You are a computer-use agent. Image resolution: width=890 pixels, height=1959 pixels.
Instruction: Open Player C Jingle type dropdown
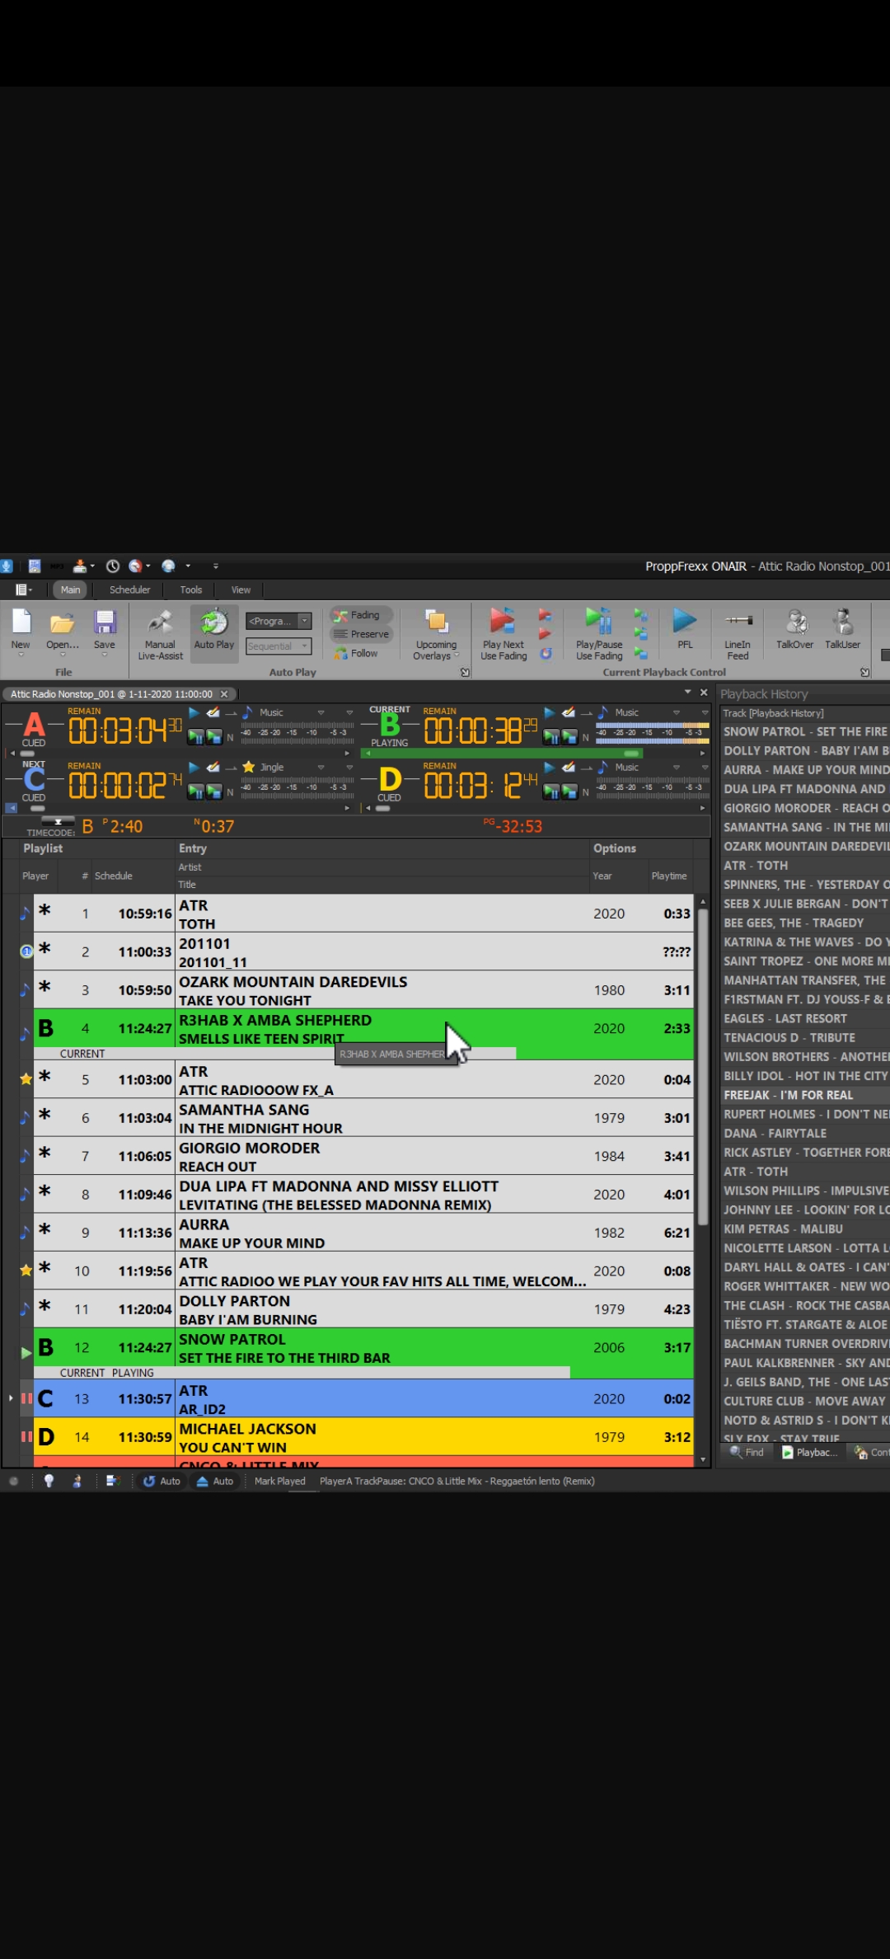(x=321, y=768)
